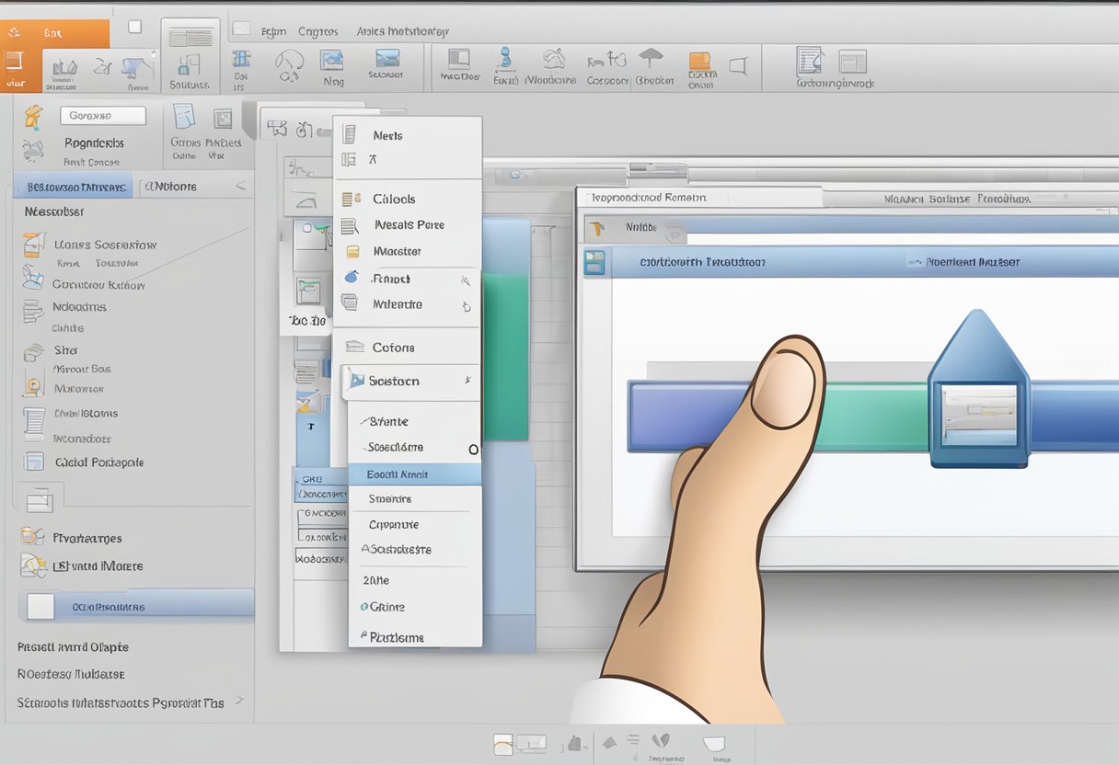1119x765 pixels.
Task: Select the radio button beside Sosechare entry
Action: (474, 448)
